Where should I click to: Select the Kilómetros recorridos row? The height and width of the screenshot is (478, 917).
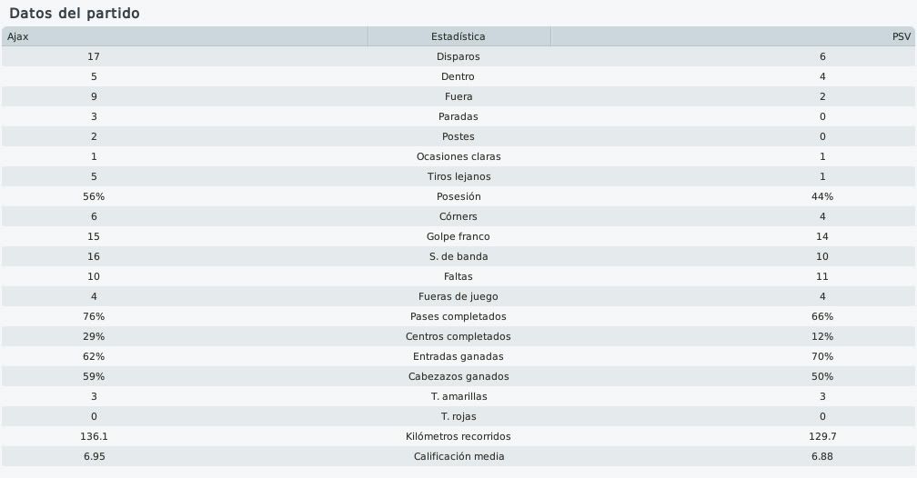tap(458, 436)
